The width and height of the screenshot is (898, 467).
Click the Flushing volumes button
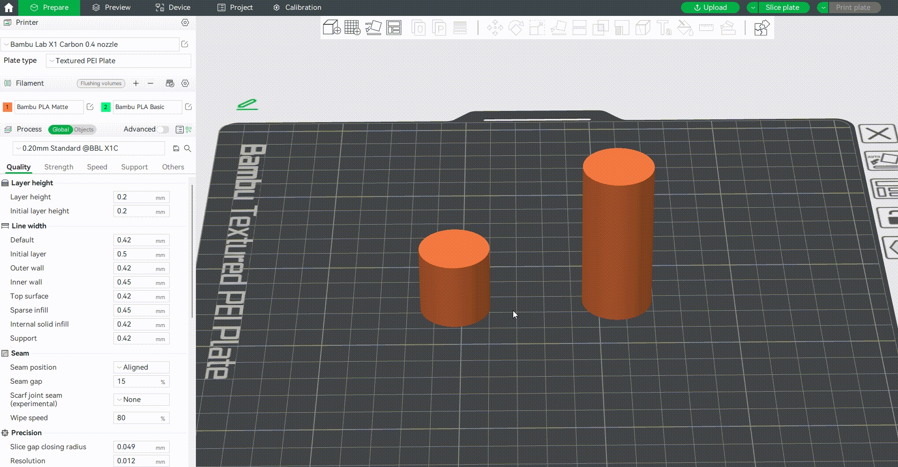[x=101, y=83]
